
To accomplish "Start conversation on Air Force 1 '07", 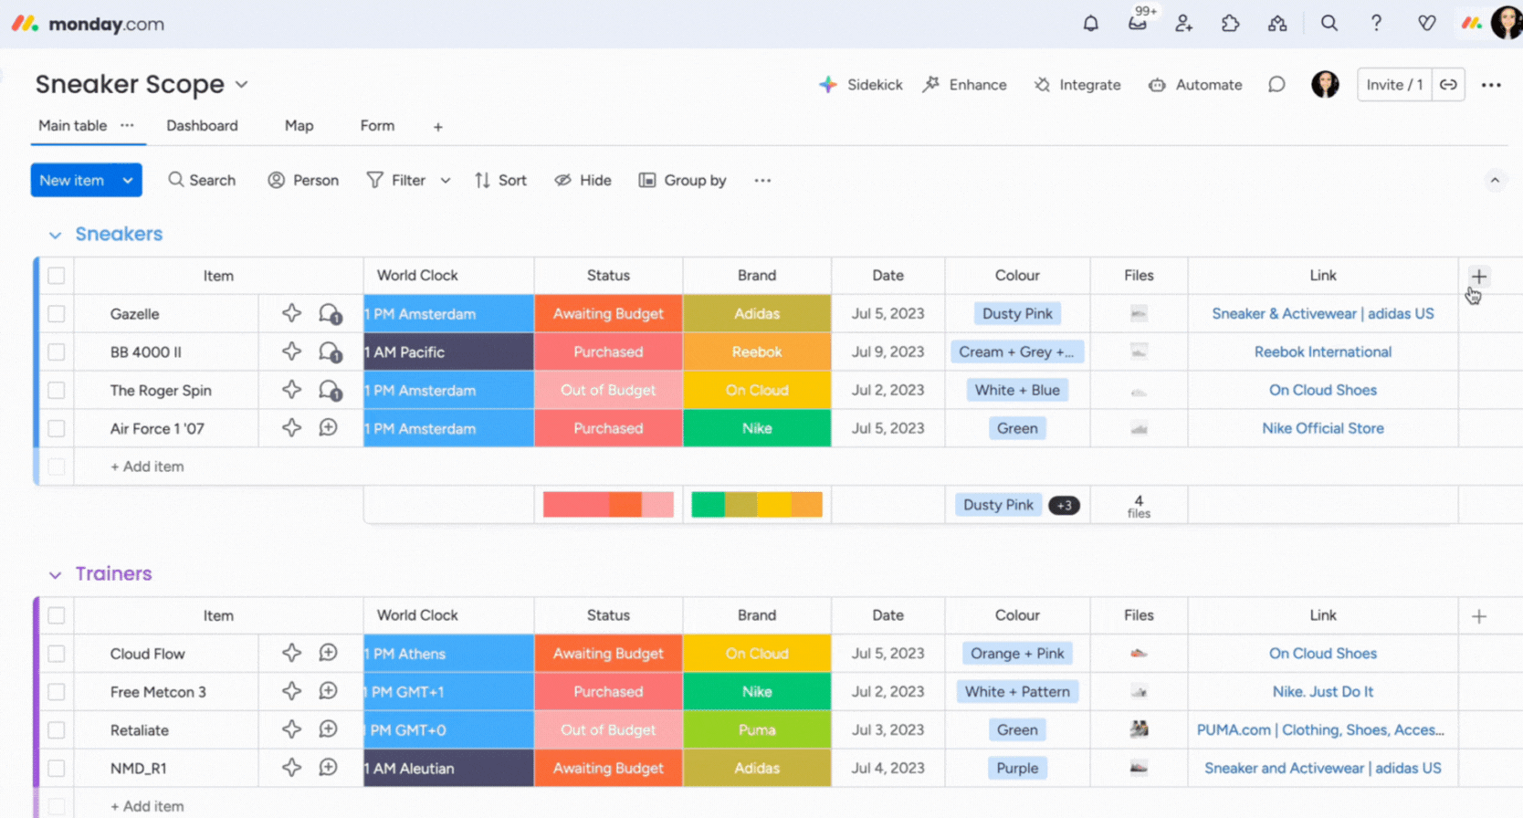I will (328, 428).
